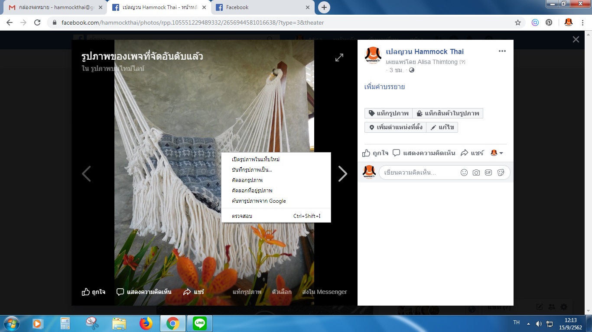592x332 pixels.
Task: Click TH language indicator in taskbar
Action: pyautogui.click(x=516, y=322)
